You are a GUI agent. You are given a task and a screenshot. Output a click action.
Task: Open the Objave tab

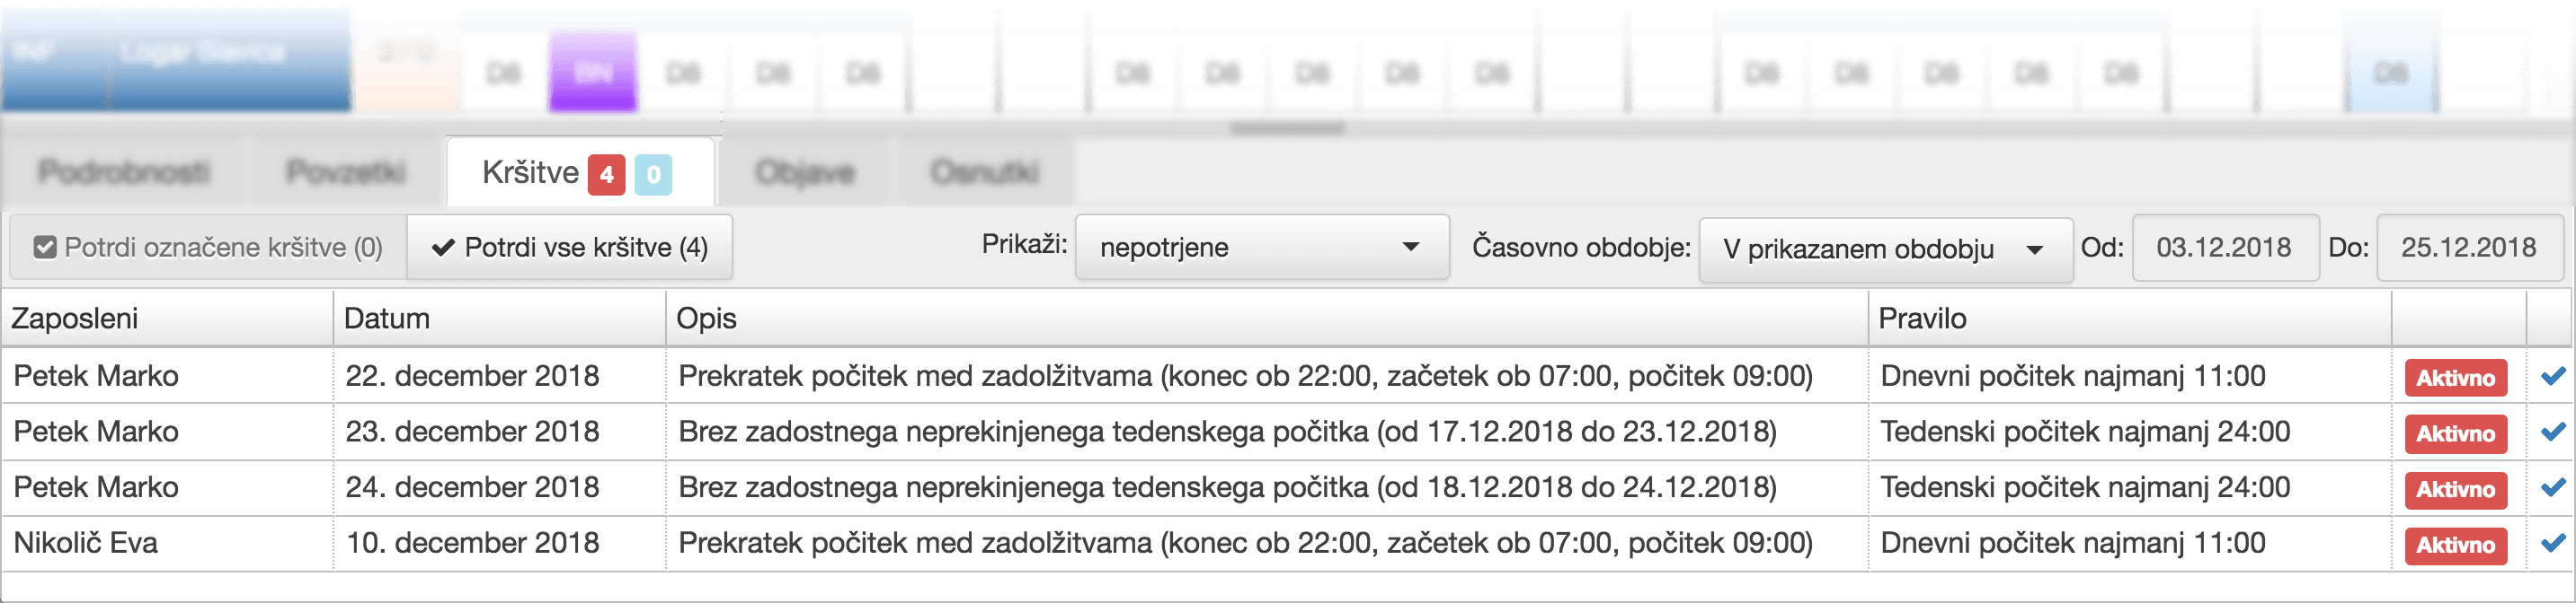click(805, 172)
